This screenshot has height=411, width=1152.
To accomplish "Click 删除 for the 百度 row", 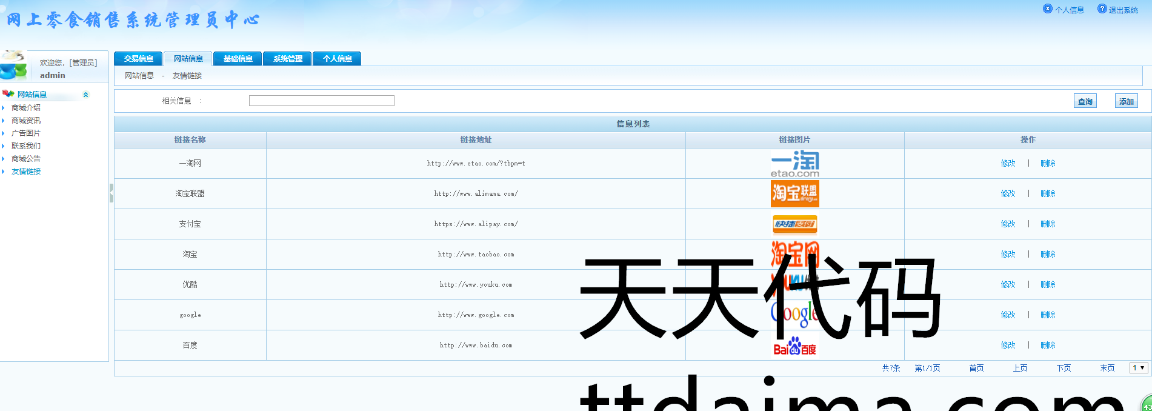I will (x=1048, y=345).
